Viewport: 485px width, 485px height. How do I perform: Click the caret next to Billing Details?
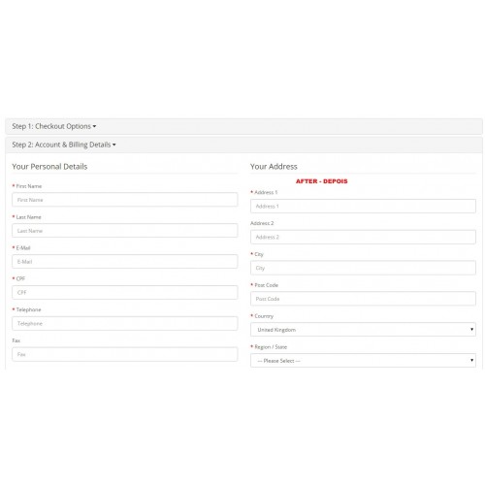(x=114, y=145)
